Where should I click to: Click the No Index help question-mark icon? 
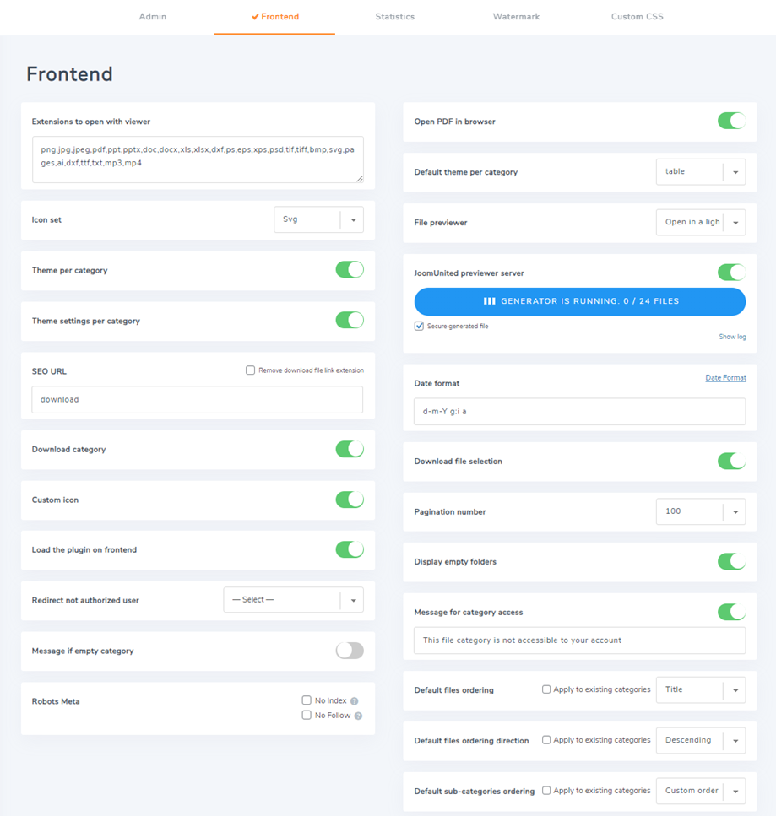pyautogui.click(x=355, y=701)
